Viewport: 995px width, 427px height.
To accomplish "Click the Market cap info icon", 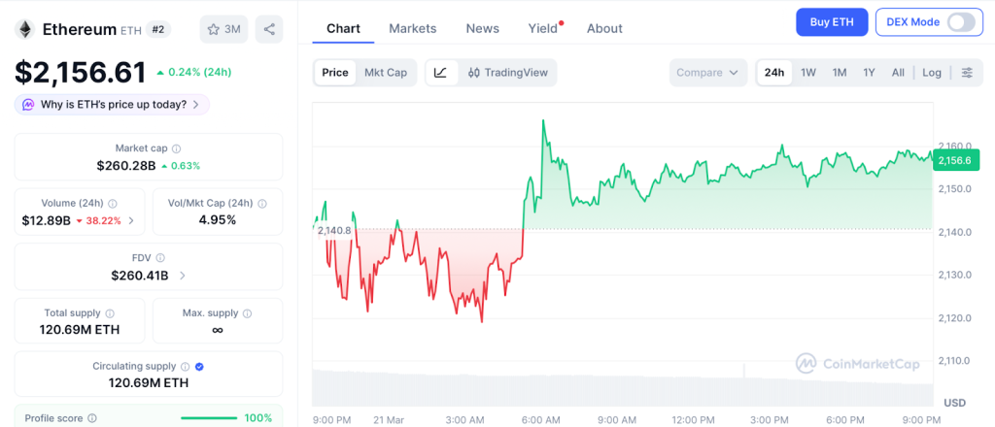I will coord(177,148).
